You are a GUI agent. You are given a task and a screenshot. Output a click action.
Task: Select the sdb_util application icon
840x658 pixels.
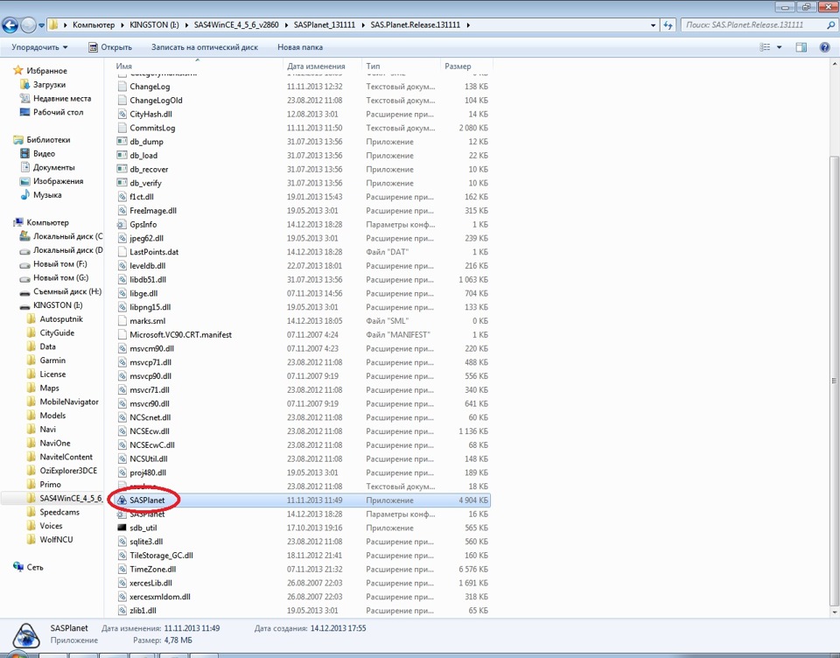click(122, 528)
